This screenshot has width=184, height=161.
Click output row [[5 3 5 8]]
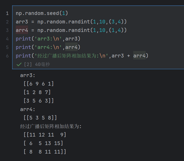pyautogui.click(x=40, y=118)
